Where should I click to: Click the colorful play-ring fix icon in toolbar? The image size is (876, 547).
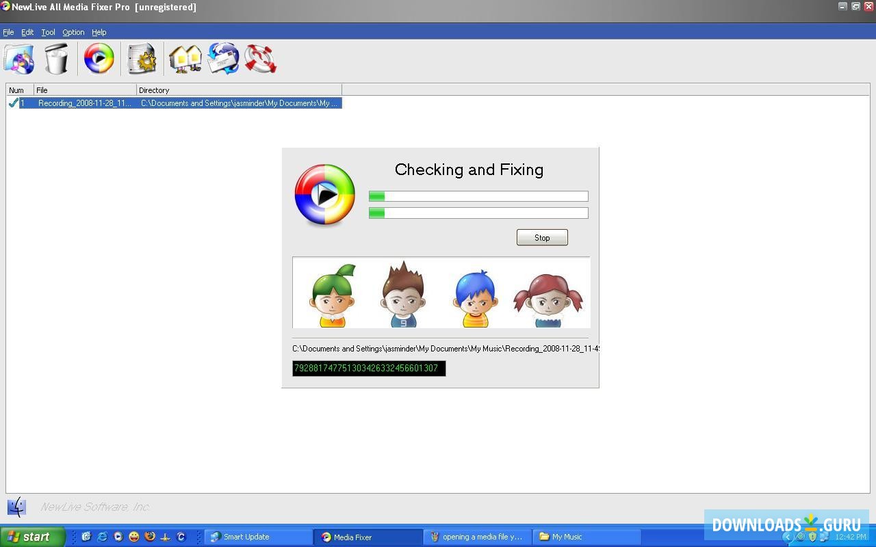tap(99, 59)
